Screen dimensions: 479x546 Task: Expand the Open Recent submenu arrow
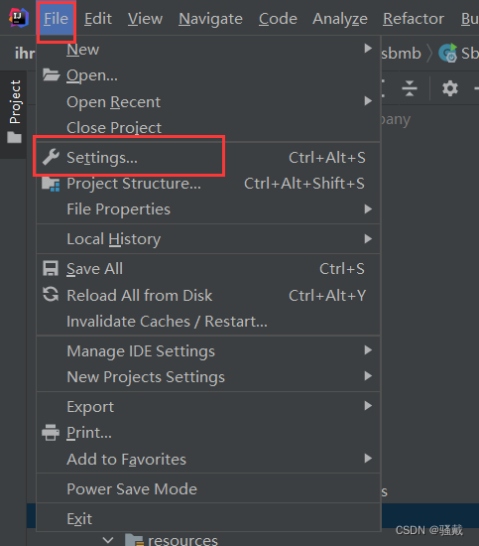pos(368,101)
